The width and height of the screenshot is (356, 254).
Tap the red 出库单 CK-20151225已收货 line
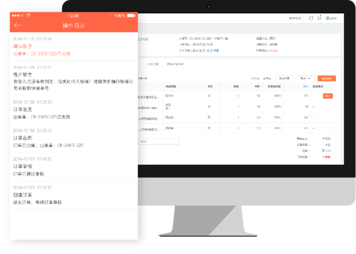(42, 54)
